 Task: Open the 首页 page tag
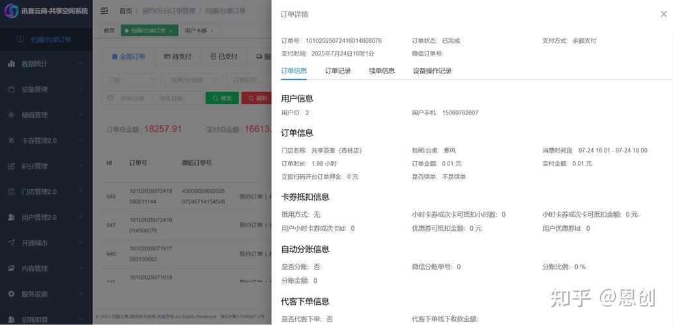109,31
